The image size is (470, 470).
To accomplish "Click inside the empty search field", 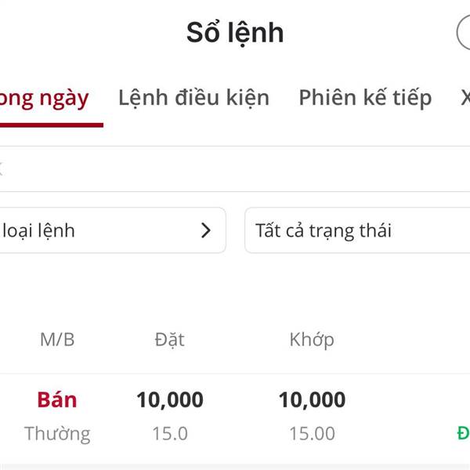I will pos(235,168).
